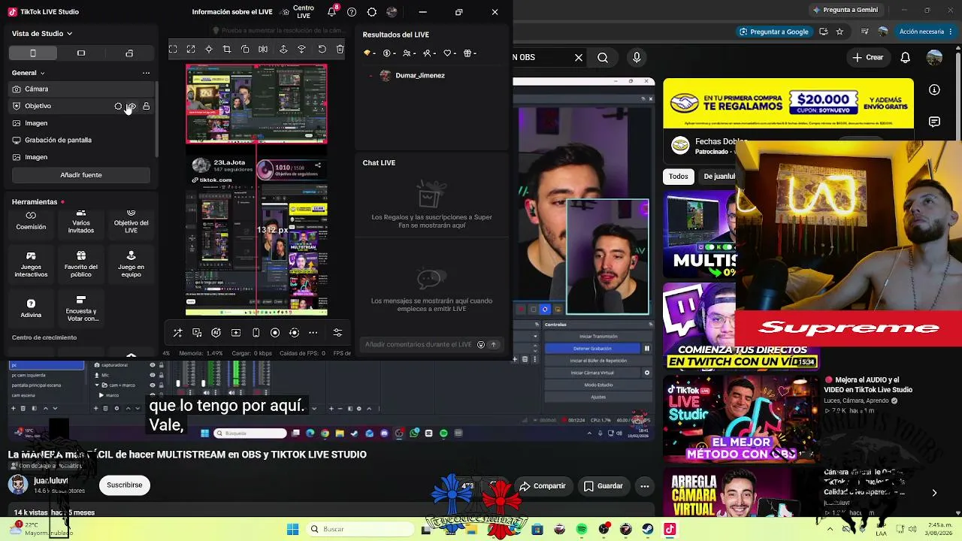Toggle visibility of the Objetivo source

click(x=132, y=107)
